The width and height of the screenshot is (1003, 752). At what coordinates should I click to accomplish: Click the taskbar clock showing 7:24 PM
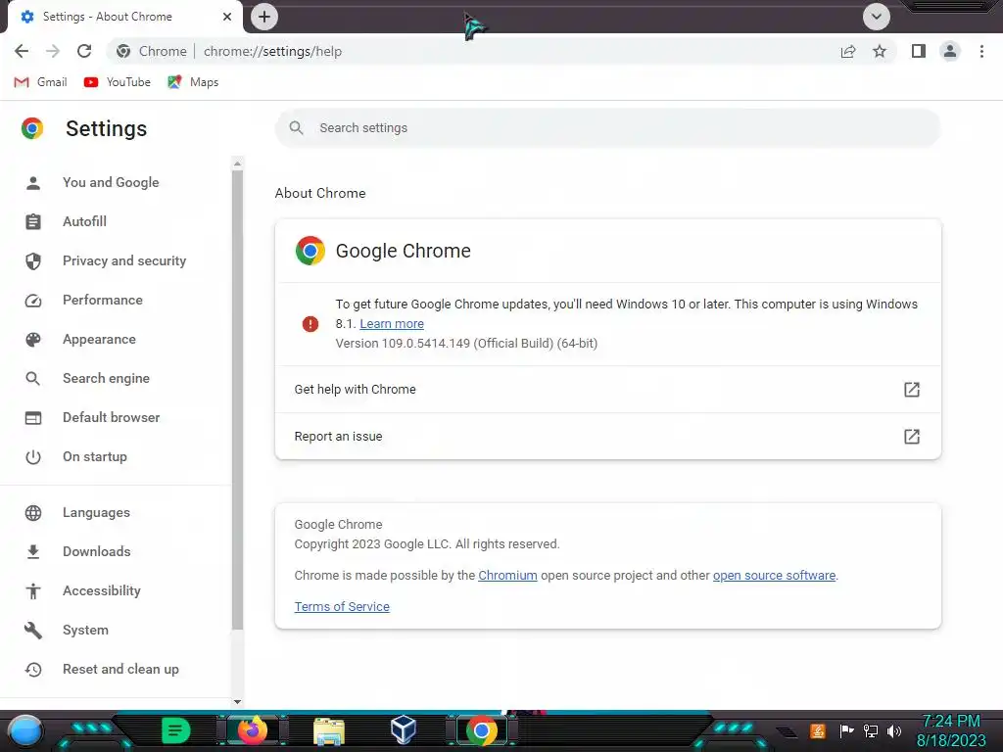coord(951,730)
